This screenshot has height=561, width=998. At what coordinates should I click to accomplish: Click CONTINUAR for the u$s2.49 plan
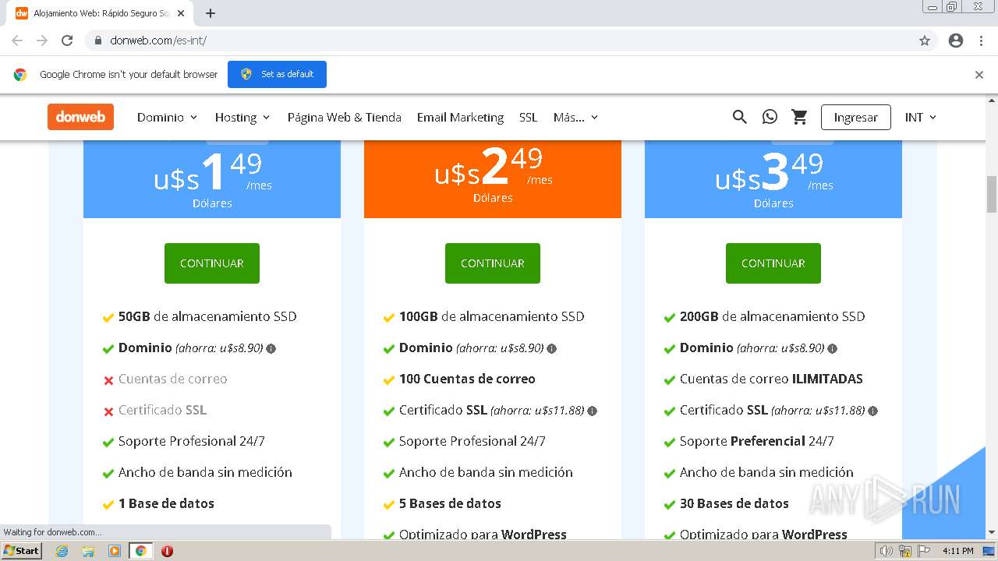[x=493, y=263]
